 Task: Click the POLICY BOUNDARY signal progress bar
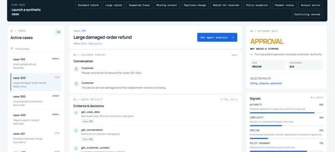(x=286, y=151)
